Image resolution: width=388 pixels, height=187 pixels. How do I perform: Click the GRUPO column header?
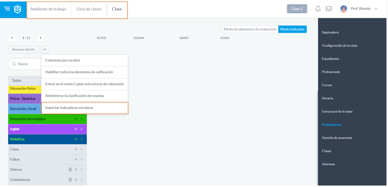click(x=184, y=38)
